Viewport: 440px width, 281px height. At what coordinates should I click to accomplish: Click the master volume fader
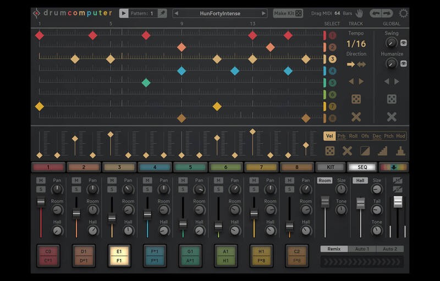398,202
